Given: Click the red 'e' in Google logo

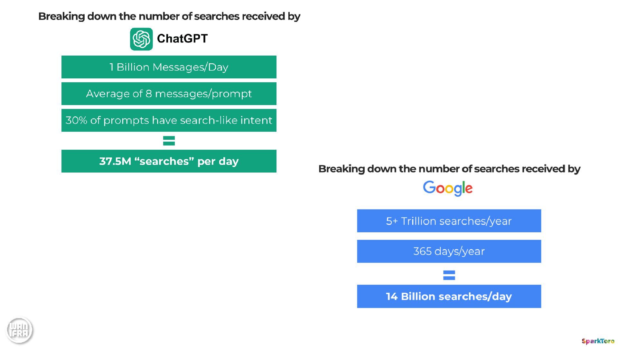Looking at the screenshot, I should click(x=469, y=189).
